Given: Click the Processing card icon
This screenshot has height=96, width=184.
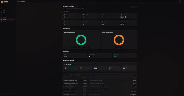Looking at the screenshot, I should click(x=102, y=15).
